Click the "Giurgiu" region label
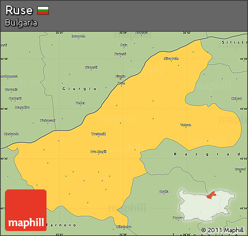The width and height of the screenshot is (248, 236). [x=79, y=89]
